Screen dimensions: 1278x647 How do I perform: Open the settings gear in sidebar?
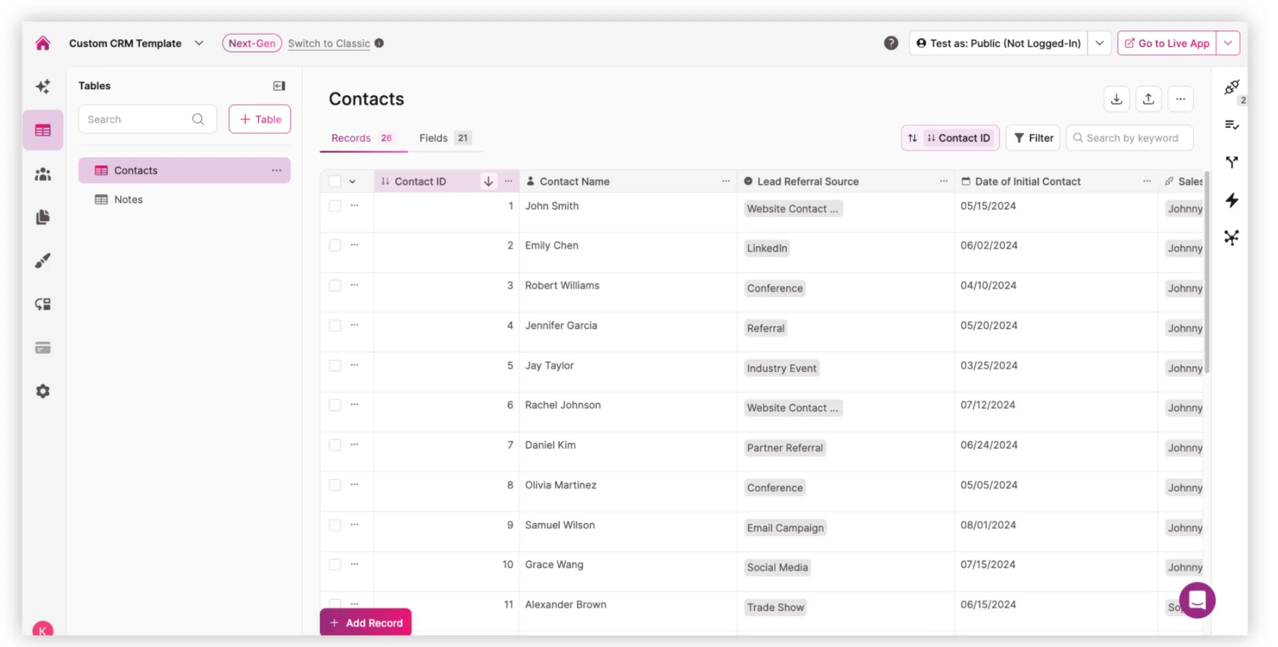43,391
